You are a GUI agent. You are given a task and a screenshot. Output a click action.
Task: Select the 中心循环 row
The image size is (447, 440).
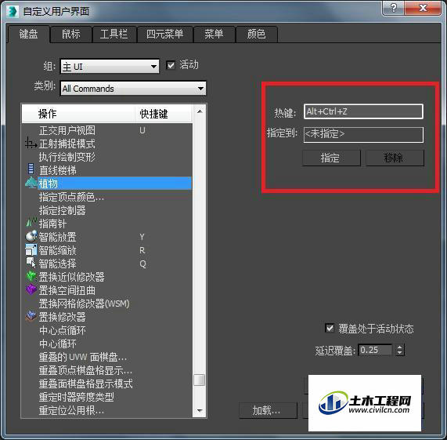(106, 344)
